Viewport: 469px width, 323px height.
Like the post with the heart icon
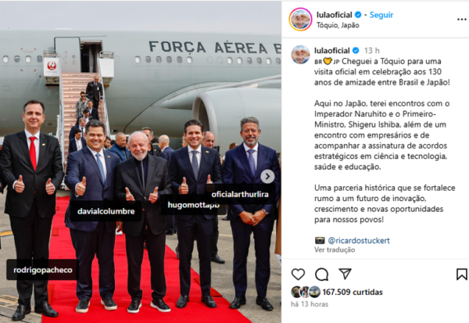click(x=298, y=275)
